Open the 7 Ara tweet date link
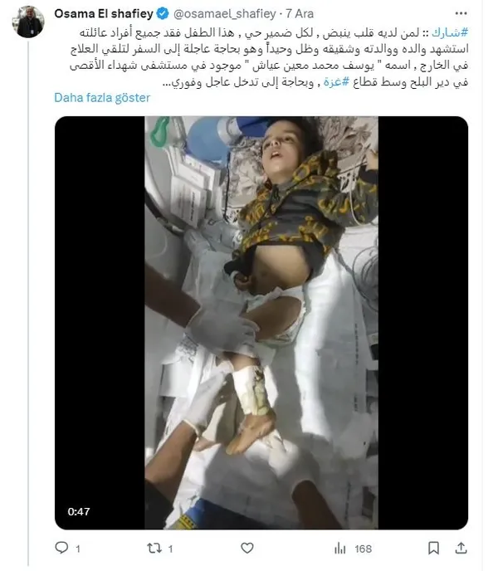The image size is (498, 571). coord(300,14)
